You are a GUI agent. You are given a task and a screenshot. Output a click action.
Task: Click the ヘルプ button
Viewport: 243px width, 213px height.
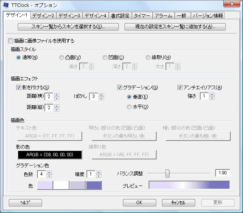pyautogui.click(x=25, y=203)
